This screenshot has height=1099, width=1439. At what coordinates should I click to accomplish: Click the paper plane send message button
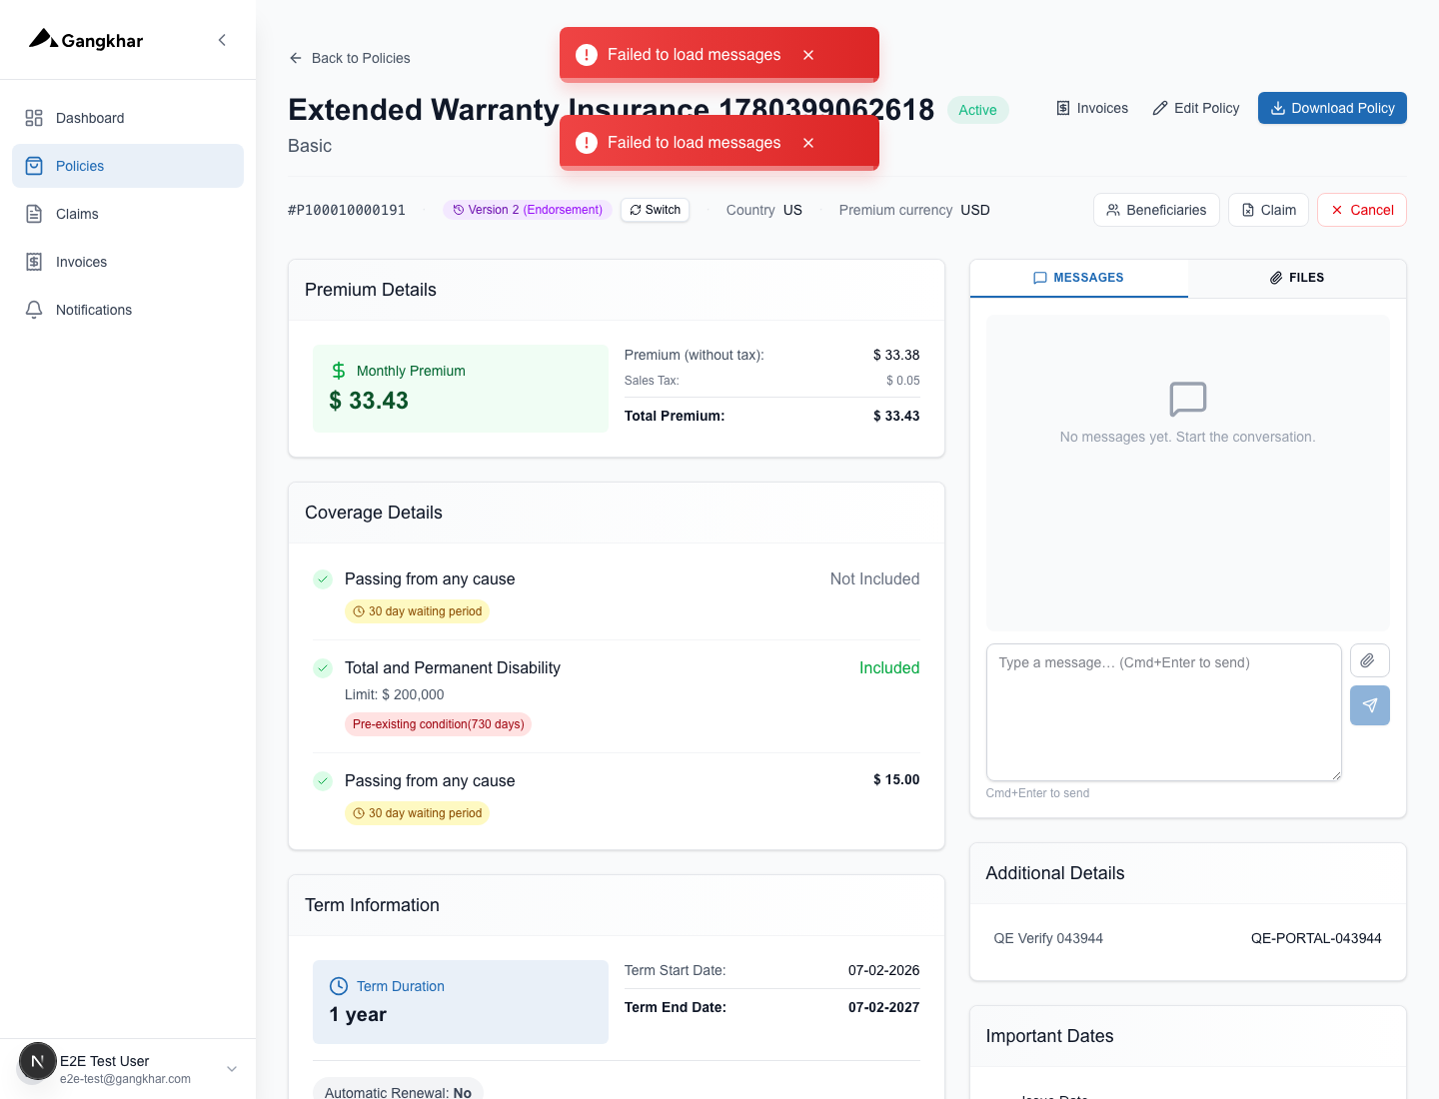[x=1369, y=705]
